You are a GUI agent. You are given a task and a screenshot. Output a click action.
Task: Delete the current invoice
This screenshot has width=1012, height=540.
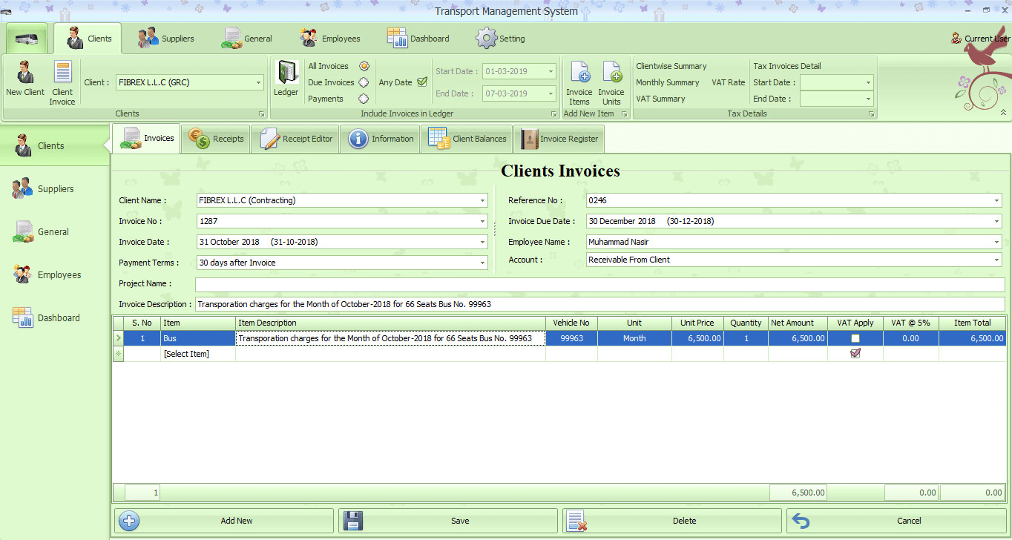pos(672,521)
